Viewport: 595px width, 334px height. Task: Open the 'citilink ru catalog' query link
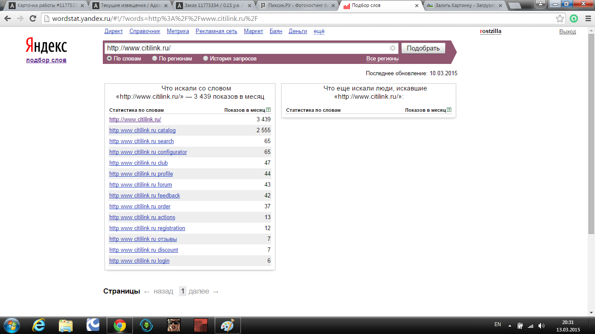tap(142, 130)
